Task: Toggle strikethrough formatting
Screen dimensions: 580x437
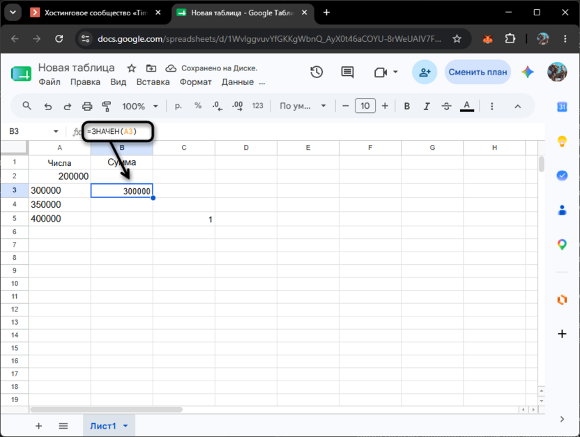Action: 446,106
